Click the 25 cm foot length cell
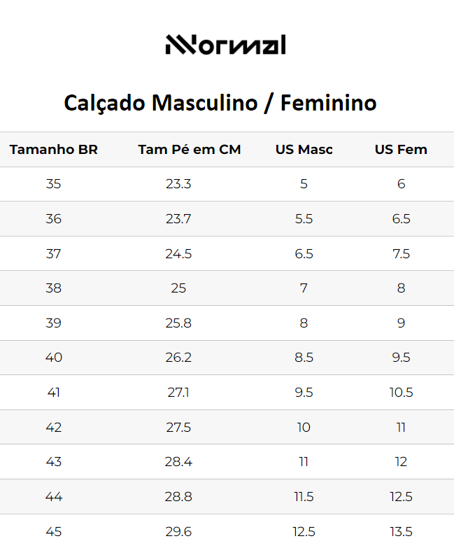 click(x=178, y=288)
